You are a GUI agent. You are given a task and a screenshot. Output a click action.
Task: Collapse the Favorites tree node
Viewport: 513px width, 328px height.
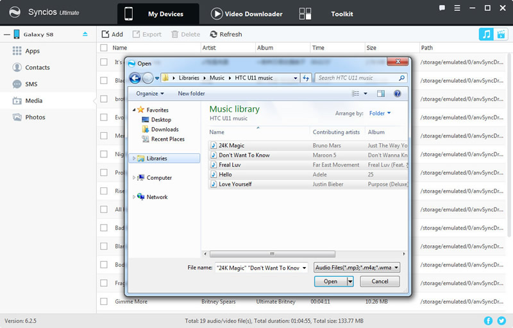(134, 110)
